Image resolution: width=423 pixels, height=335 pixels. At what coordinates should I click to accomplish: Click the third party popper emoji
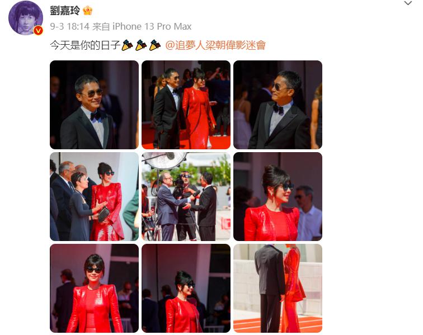pos(155,45)
